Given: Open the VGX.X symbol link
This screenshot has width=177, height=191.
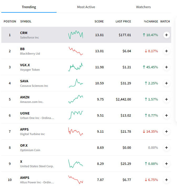Looking at the screenshot, I should click(x=25, y=65).
